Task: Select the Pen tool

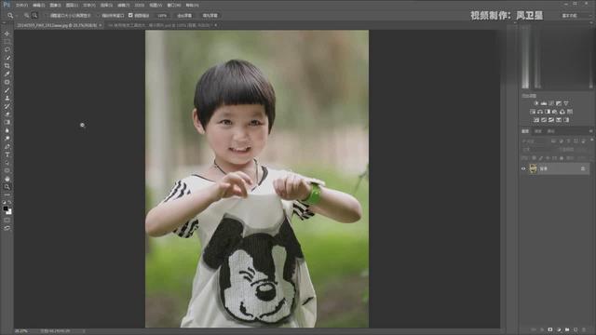Action: click(7, 147)
